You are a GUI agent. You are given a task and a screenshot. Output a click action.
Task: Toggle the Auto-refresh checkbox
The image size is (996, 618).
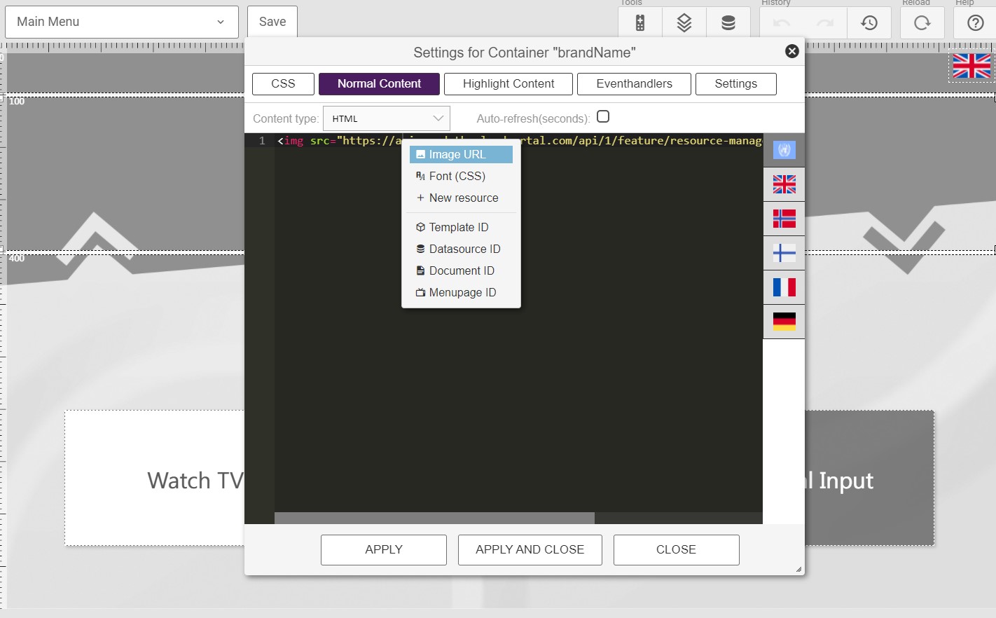(603, 116)
